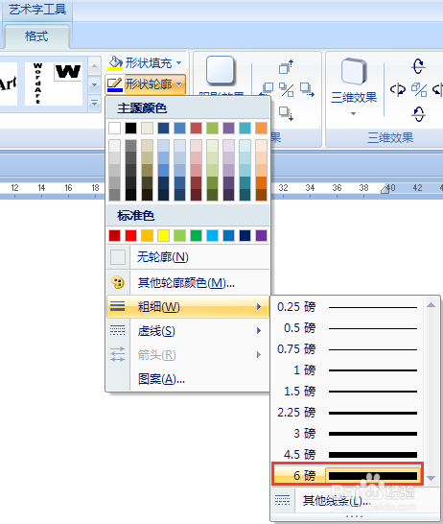
Task: Pick the dark blue theme color swatch
Action: [x=163, y=128]
